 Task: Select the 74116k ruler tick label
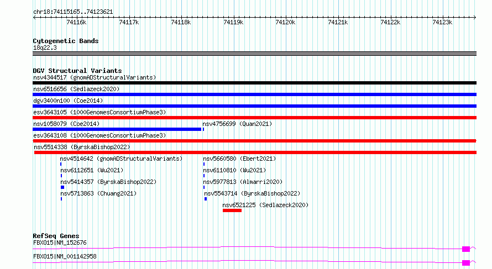click(76, 22)
